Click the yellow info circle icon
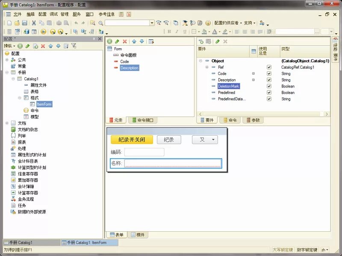 208,23
